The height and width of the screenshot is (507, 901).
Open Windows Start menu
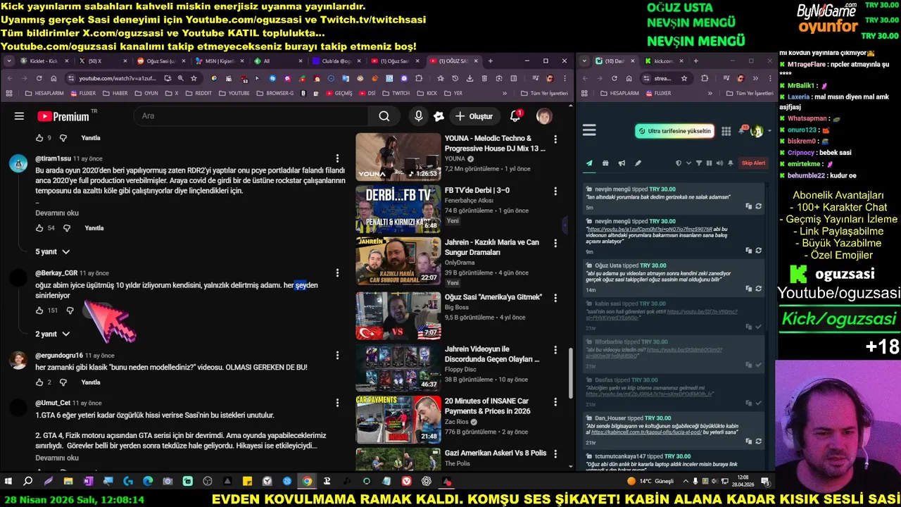[8, 482]
